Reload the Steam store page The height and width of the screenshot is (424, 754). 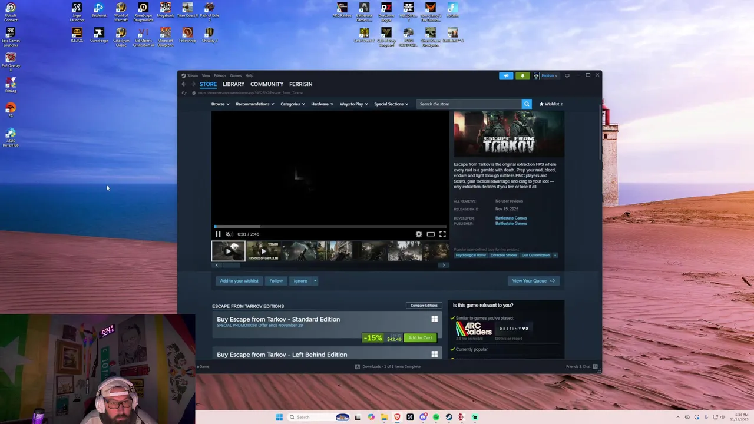(x=184, y=93)
